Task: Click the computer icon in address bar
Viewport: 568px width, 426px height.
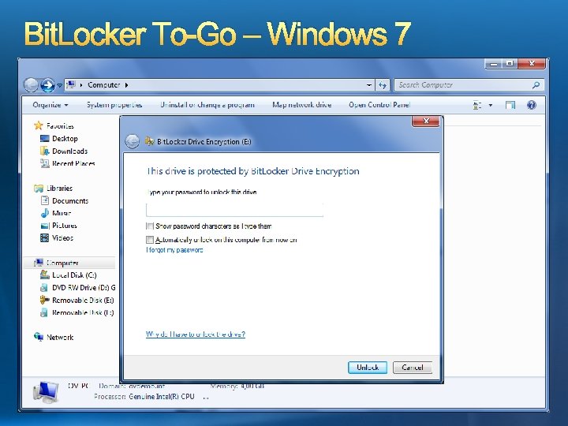Action: pos(71,84)
